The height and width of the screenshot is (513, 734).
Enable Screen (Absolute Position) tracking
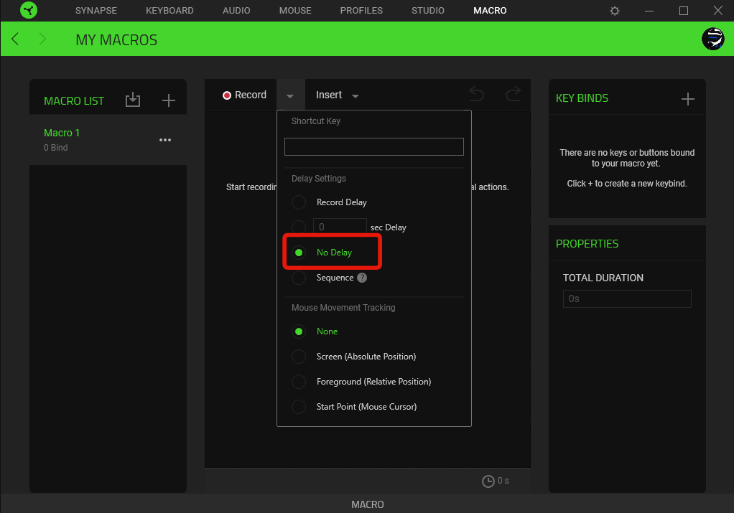[299, 357]
